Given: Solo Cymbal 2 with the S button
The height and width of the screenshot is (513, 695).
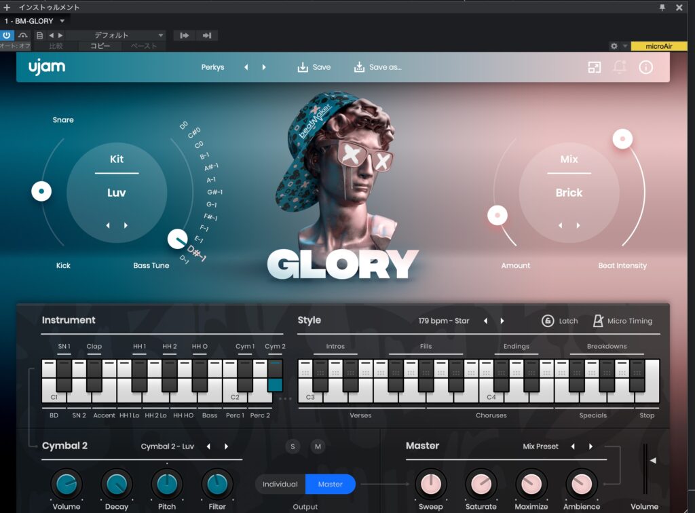Looking at the screenshot, I should [293, 446].
